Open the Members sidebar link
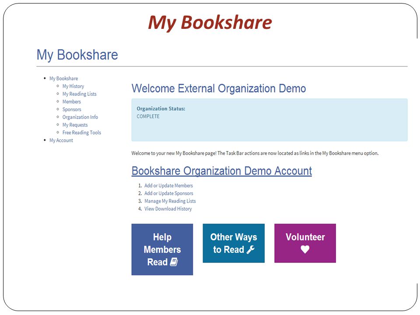Viewport: 420px width, 315px height. coord(71,102)
